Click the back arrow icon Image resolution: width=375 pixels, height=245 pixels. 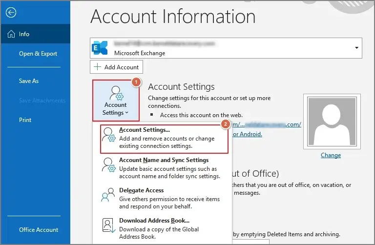(11, 12)
